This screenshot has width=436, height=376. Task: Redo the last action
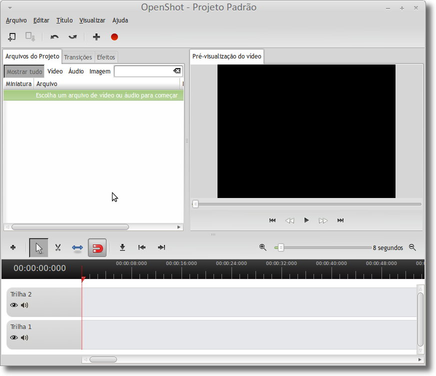pyautogui.click(x=72, y=37)
